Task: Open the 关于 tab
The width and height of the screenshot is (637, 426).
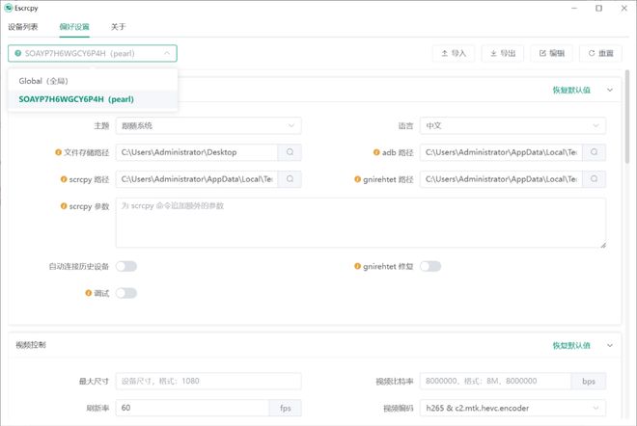Action: [118, 27]
